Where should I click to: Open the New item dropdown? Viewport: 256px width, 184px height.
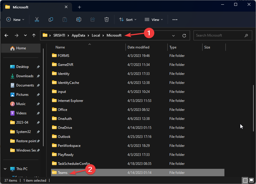tap(15, 19)
